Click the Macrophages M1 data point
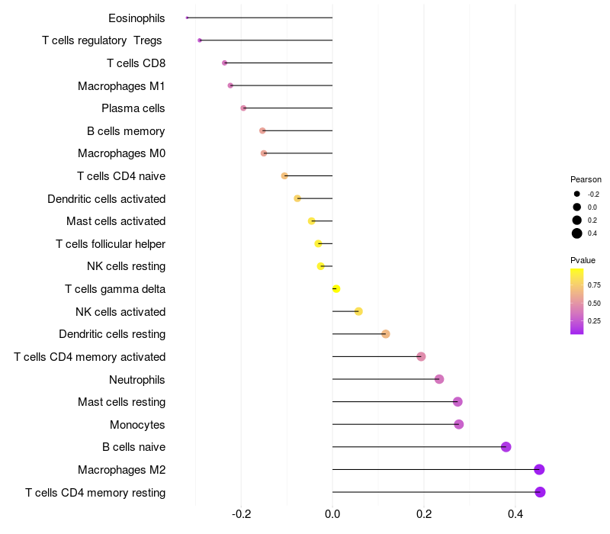 tap(230, 85)
